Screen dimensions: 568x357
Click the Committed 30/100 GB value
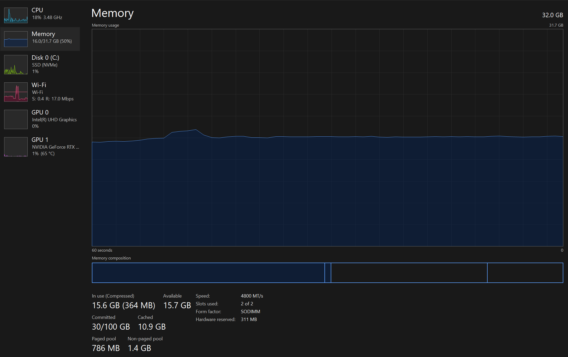pyautogui.click(x=111, y=327)
